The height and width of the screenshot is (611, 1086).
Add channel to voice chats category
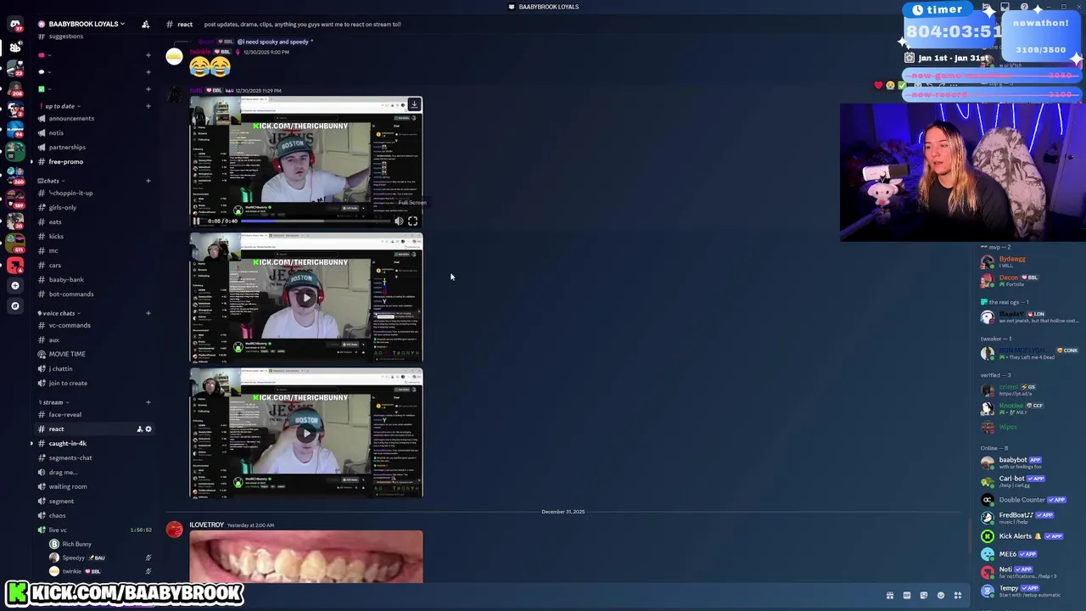148,313
